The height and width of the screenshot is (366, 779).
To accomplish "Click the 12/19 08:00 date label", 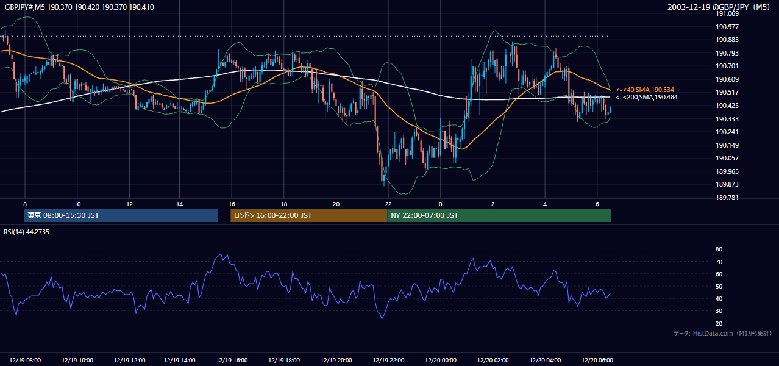I will pyautogui.click(x=25, y=361).
